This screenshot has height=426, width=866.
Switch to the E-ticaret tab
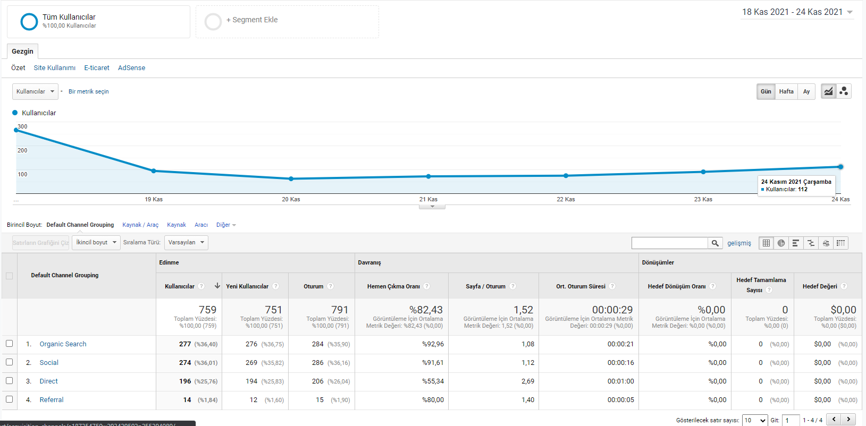(97, 67)
